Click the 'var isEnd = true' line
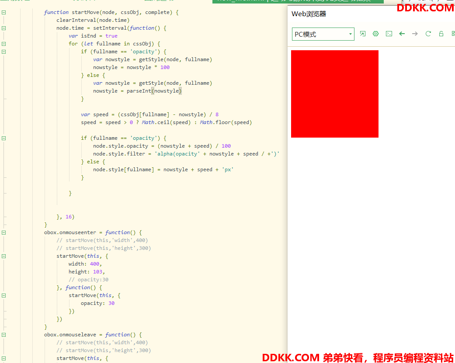The width and height of the screenshot is (455, 363). coord(93,36)
